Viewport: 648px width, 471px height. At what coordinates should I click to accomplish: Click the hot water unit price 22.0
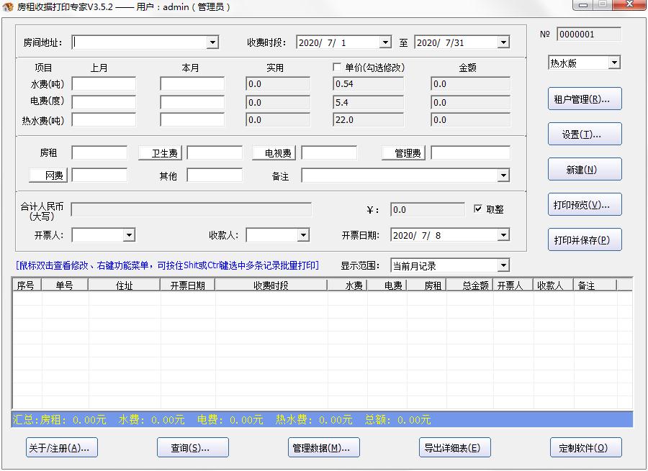[368, 119]
